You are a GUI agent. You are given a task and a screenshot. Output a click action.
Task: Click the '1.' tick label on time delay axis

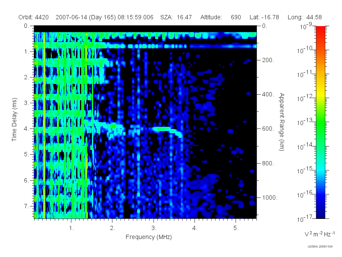[27, 51]
